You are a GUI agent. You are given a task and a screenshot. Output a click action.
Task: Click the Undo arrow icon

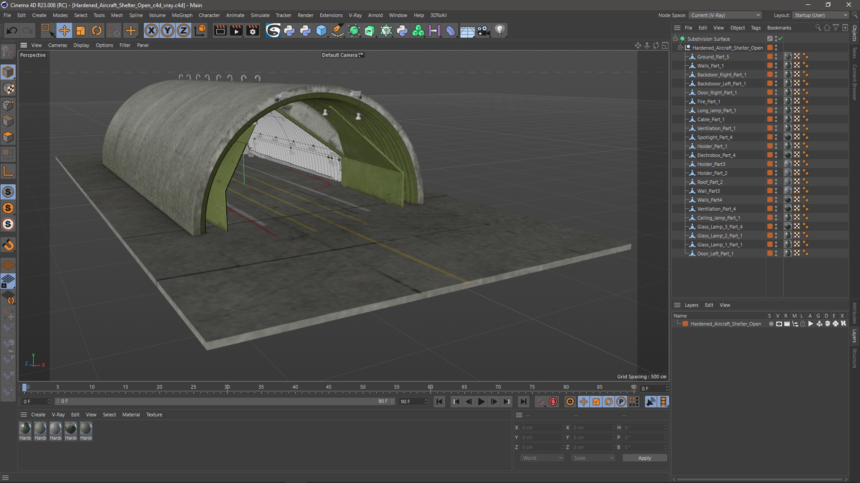pos(12,30)
